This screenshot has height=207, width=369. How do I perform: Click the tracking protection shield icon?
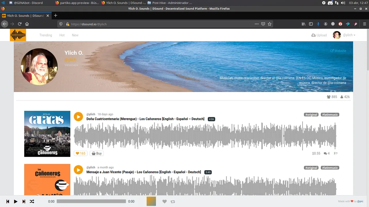pos(61,24)
